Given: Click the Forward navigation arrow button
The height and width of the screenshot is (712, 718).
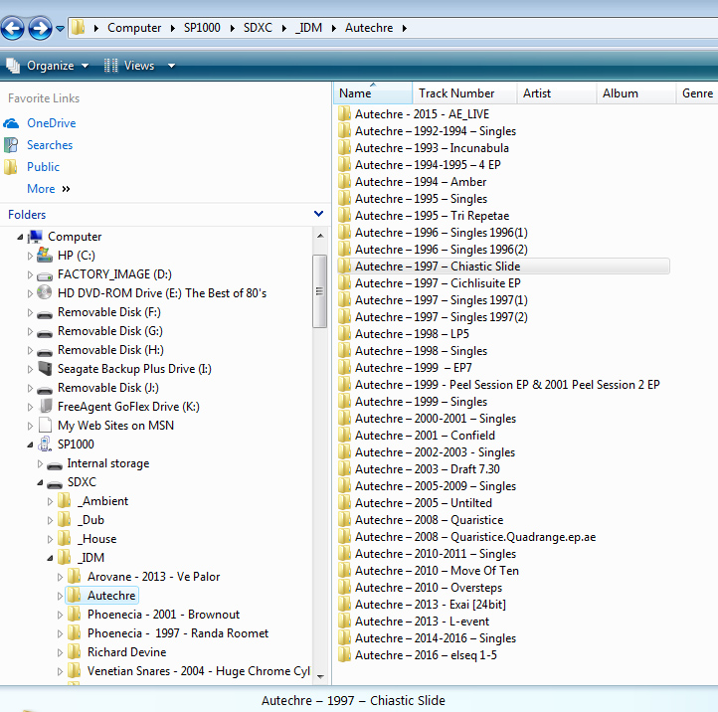Looking at the screenshot, I should point(40,28).
